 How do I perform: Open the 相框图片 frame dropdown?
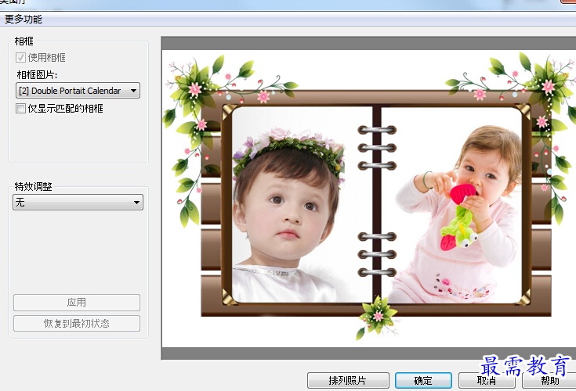point(78,91)
